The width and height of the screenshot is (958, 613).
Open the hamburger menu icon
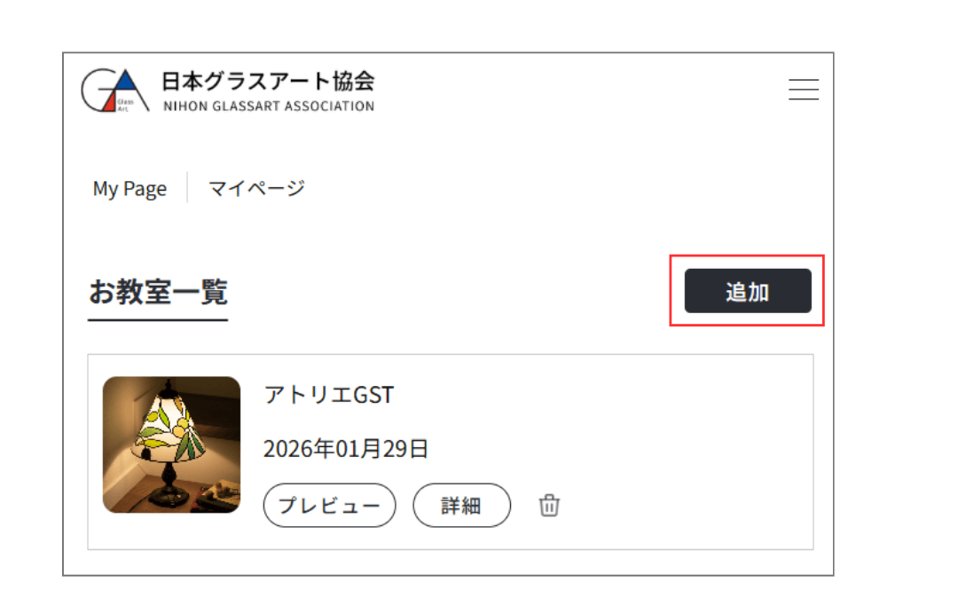click(x=804, y=90)
